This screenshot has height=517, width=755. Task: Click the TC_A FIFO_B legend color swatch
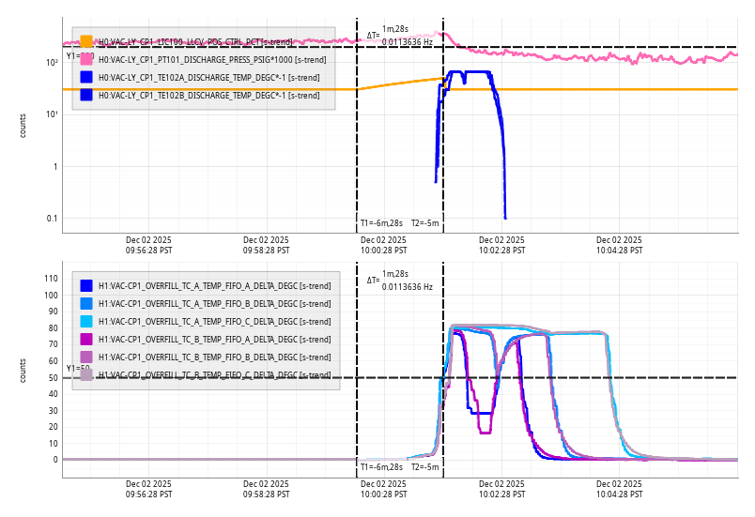86,303
